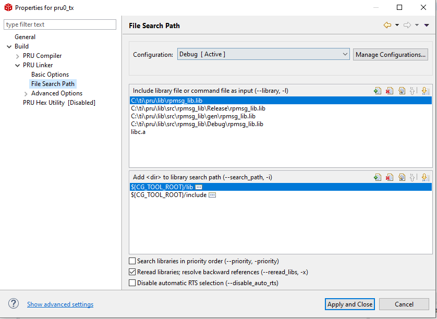
Task: Click Delete icon for library file list
Action: pyautogui.click(x=390, y=91)
